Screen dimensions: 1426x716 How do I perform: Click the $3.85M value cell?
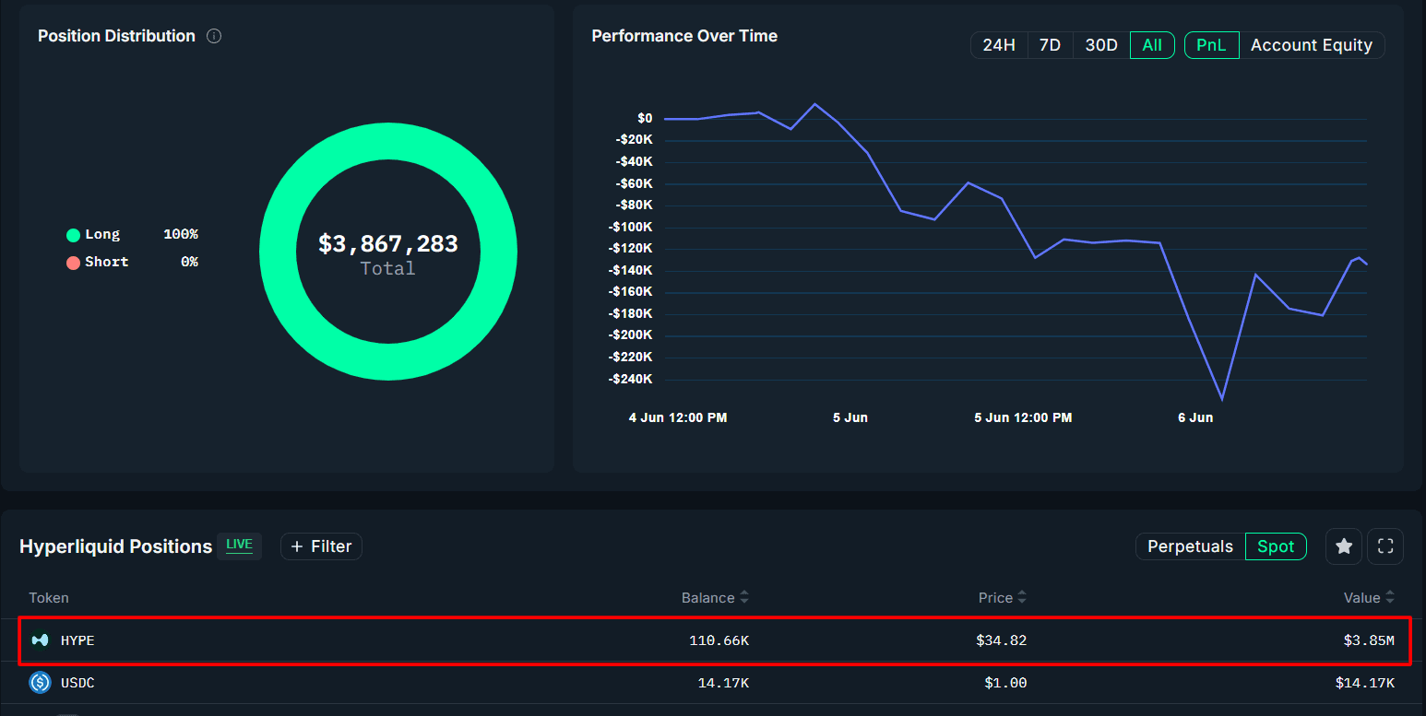(1369, 640)
